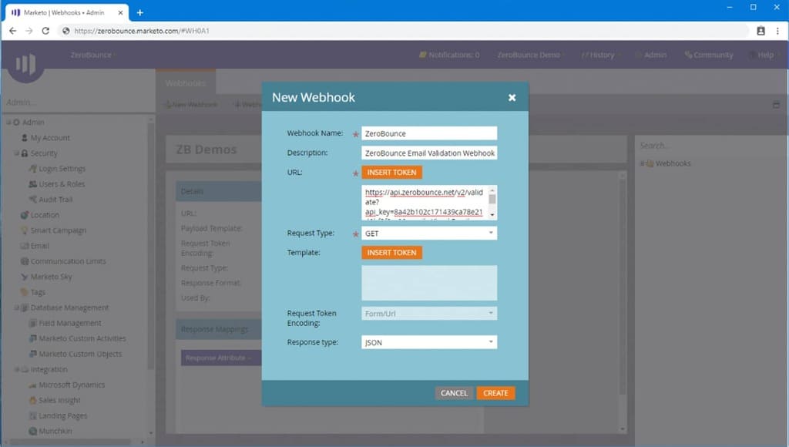Click inside the URL text area
Image resolution: width=789 pixels, height=447 pixels.
tap(425, 203)
